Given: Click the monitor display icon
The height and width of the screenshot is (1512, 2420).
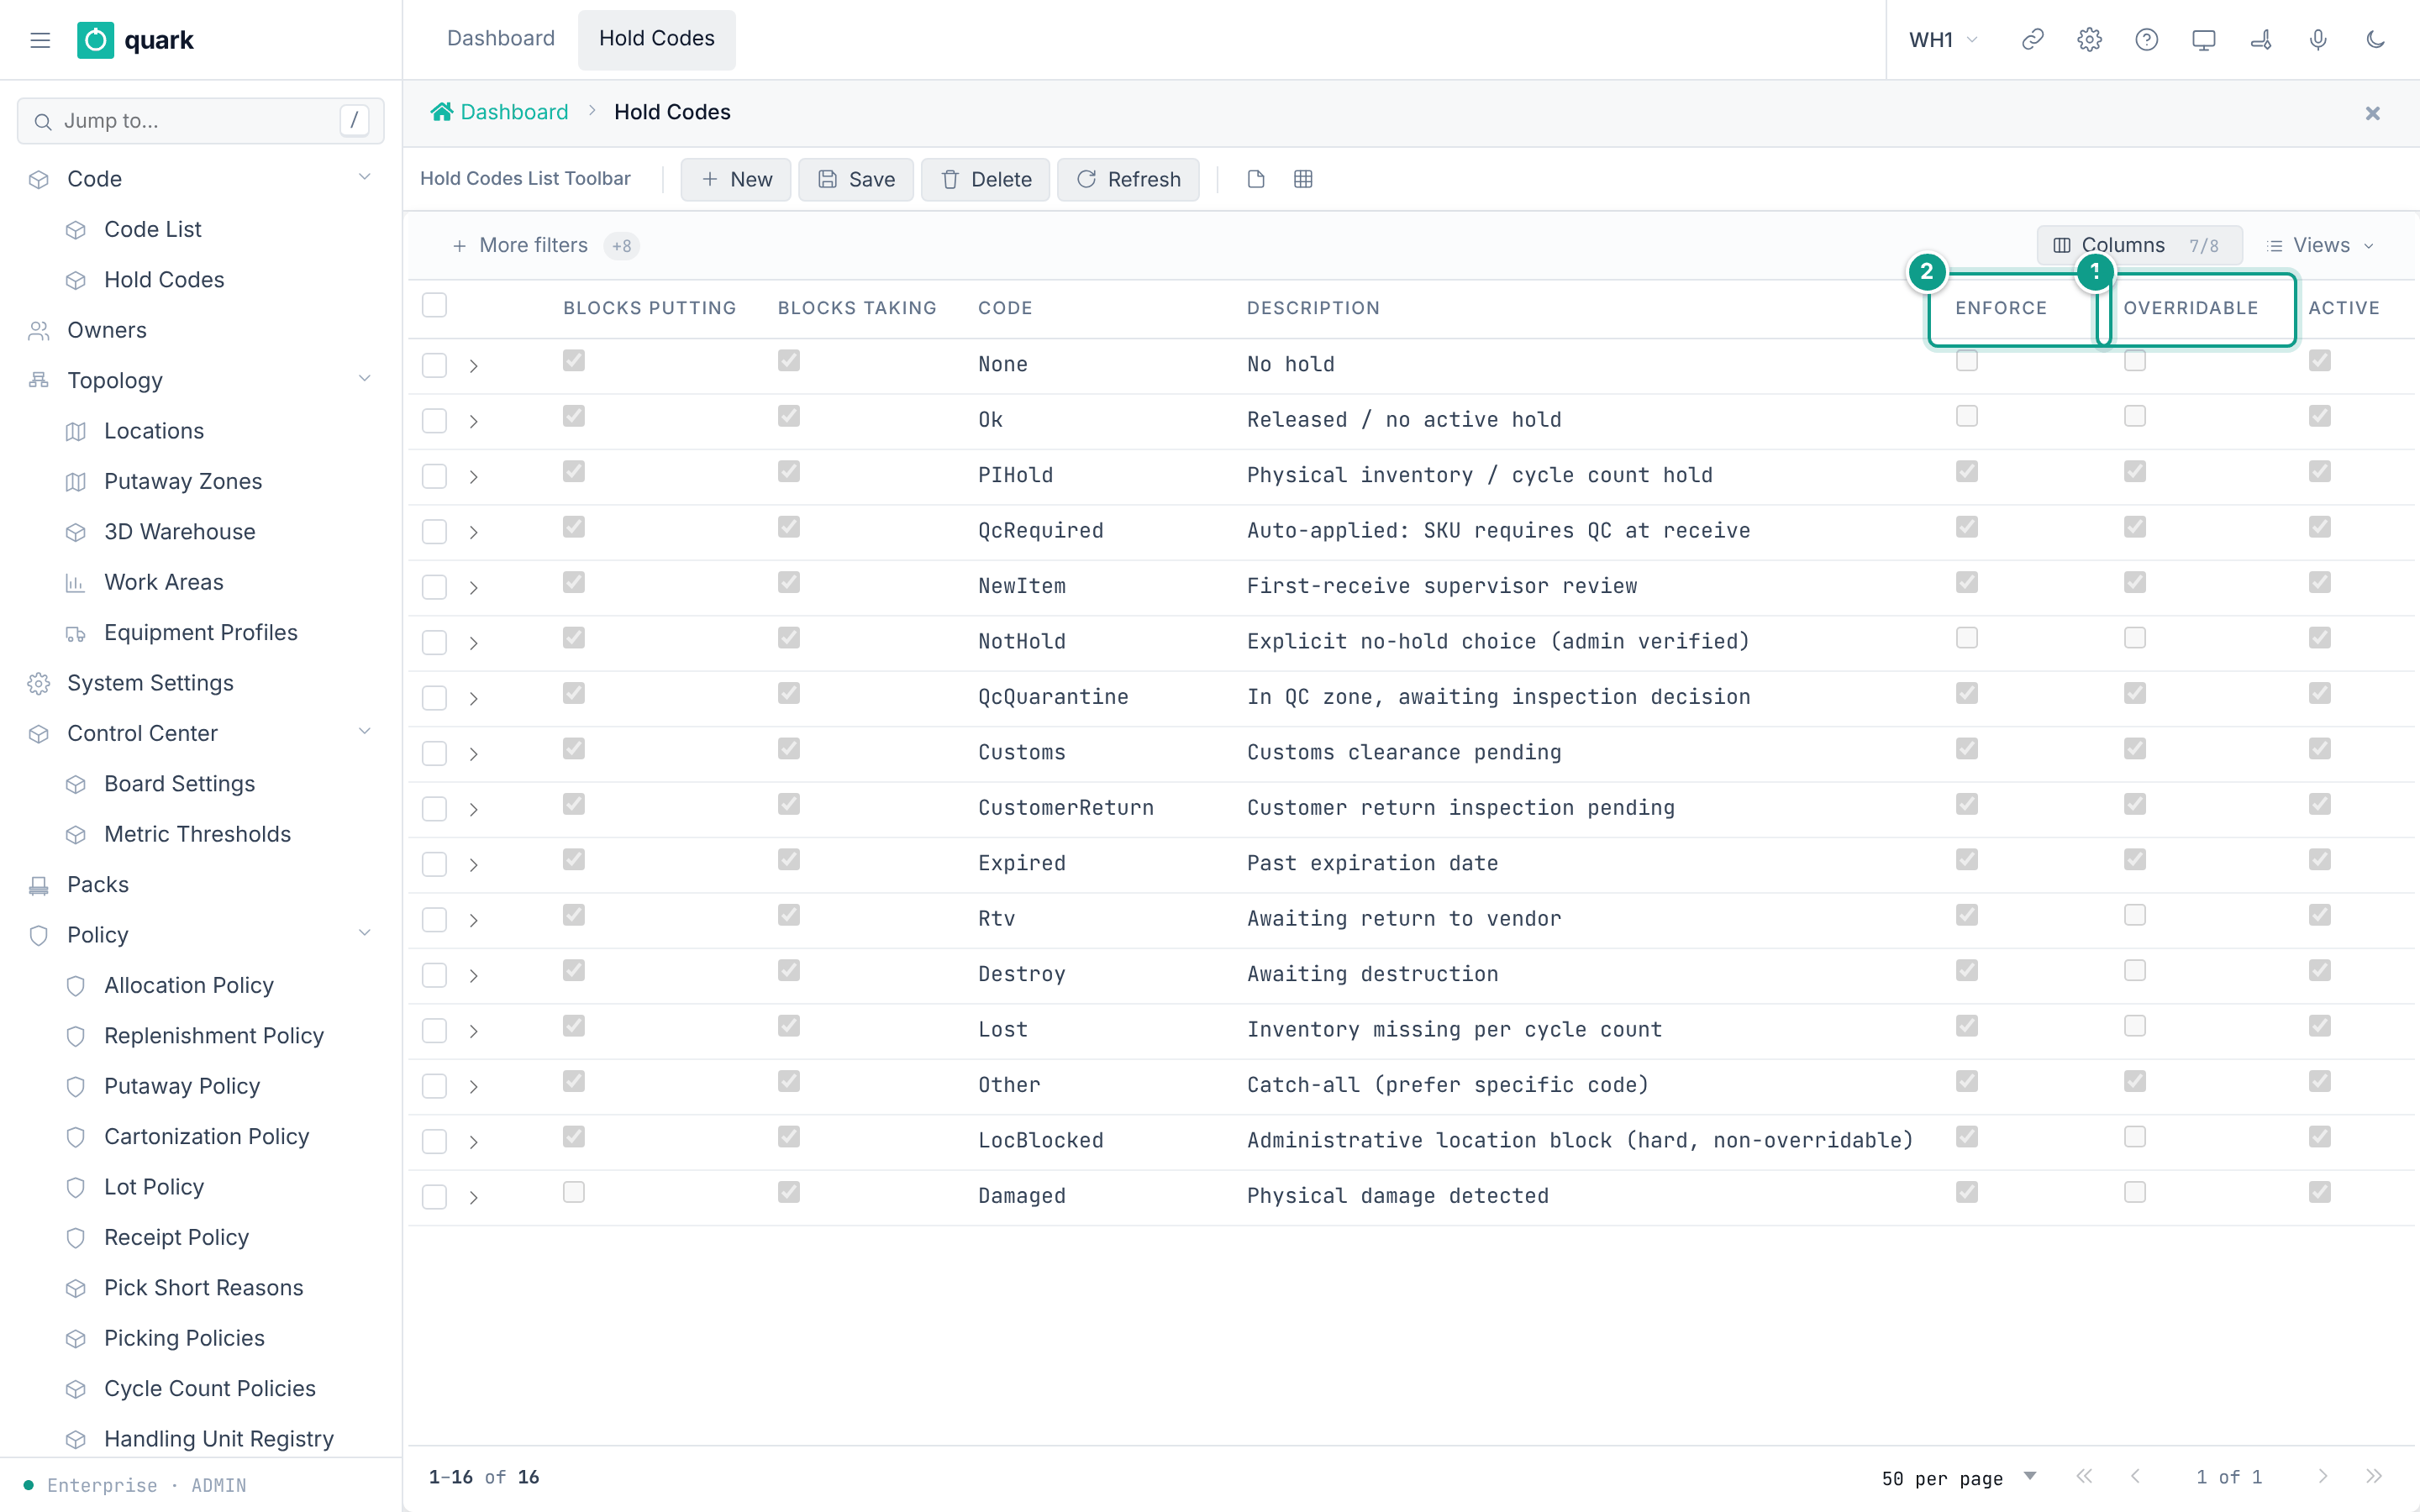Looking at the screenshot, I should pos(2203,40).
